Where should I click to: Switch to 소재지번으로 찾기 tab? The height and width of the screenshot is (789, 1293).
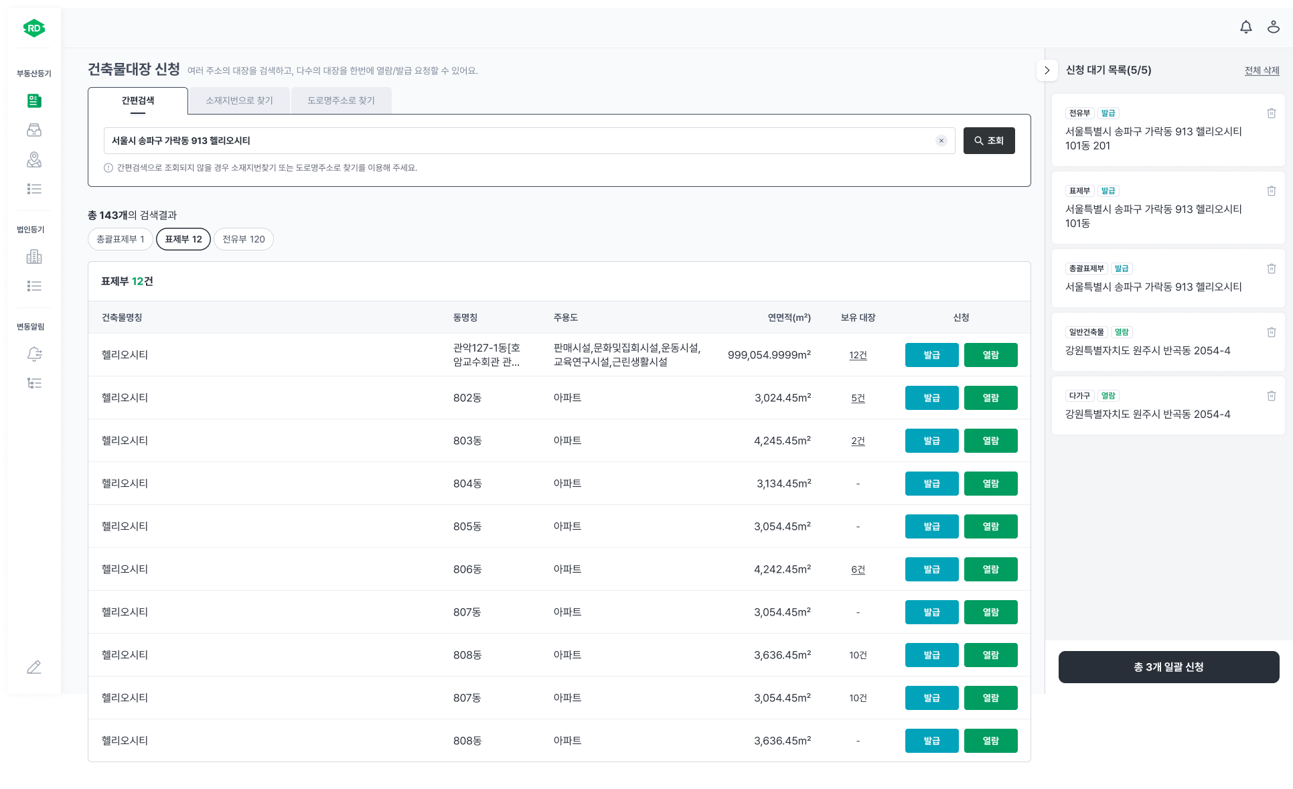tap(239, 100)
